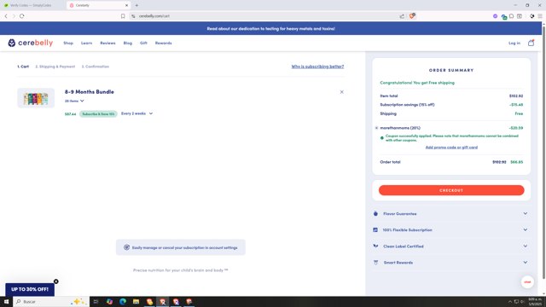Open the chat bubble widget
The width and height of the screenshot is (546, 307).
tap(527, 282)
